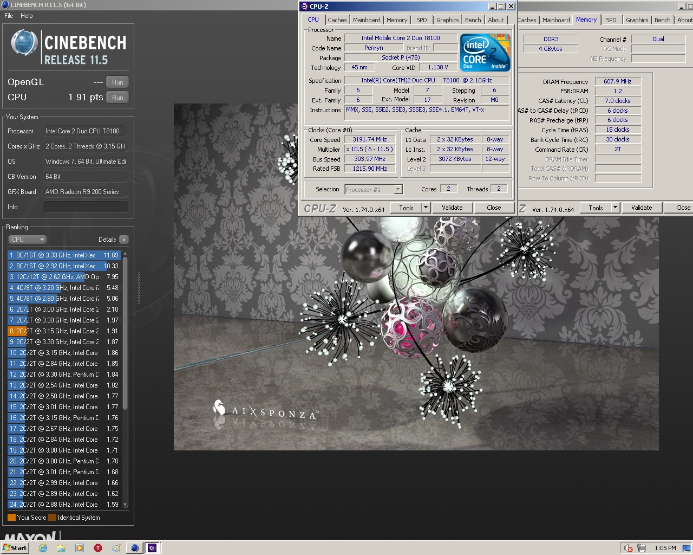Click the ranking list vertical scrollbar
The height and width of the screenshot is (555, 693).
(126, 333)
